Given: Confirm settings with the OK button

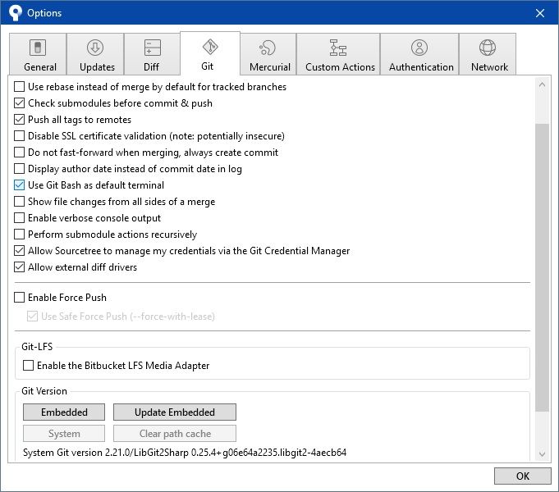Looking at the screenshot, I should [523, 476].
